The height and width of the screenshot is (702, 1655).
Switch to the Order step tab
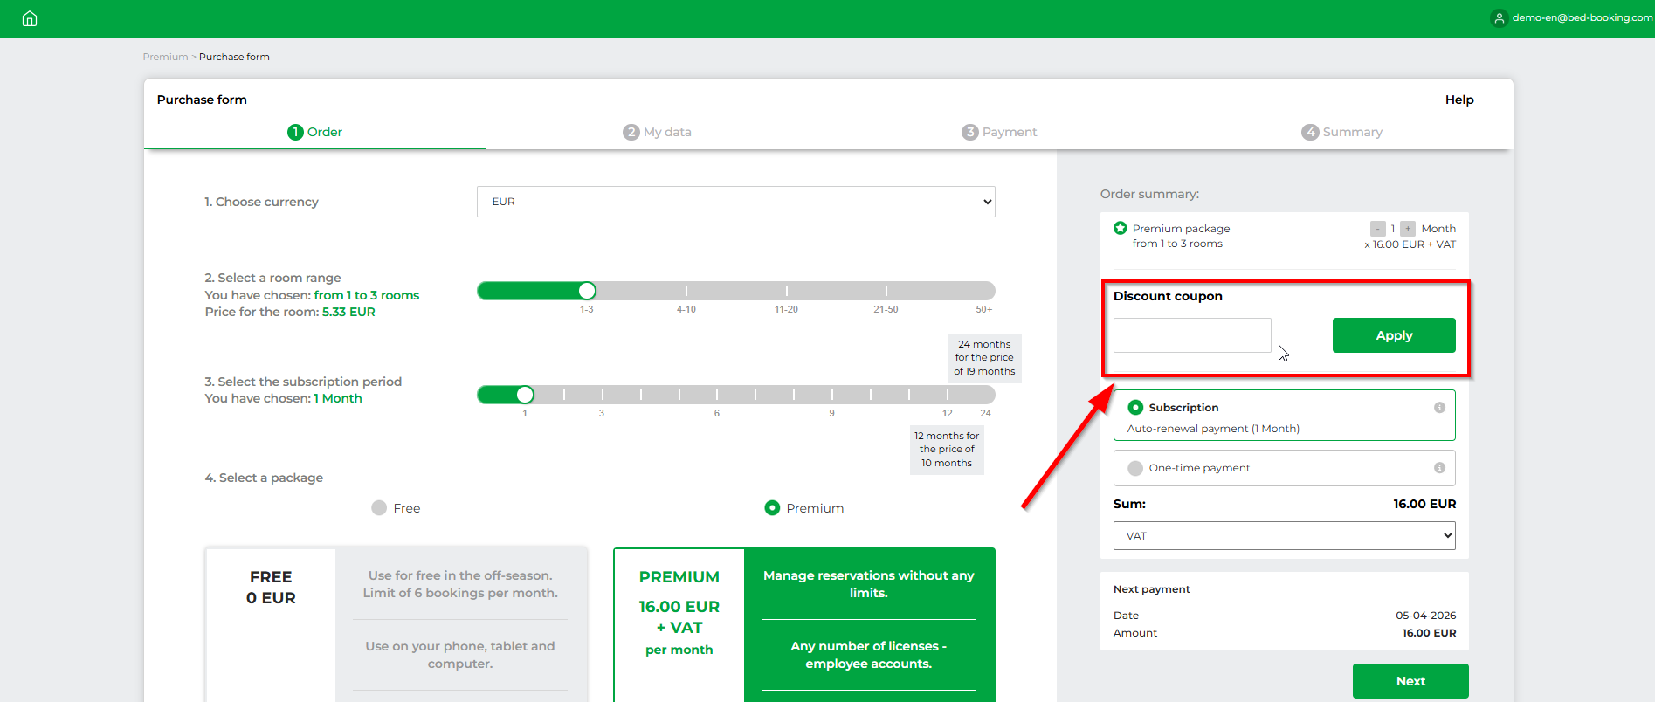(314, 132)
